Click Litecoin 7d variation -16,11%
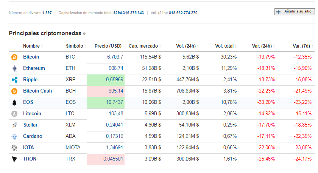This screenshot has height=173, width=318. (303, 114)
